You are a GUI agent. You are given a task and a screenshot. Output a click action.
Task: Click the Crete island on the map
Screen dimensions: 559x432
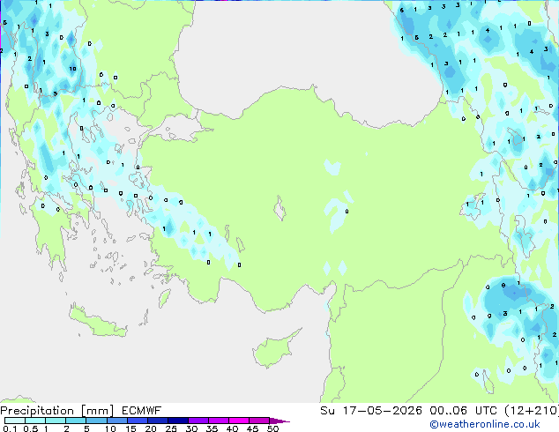click(x=98, y=321)
